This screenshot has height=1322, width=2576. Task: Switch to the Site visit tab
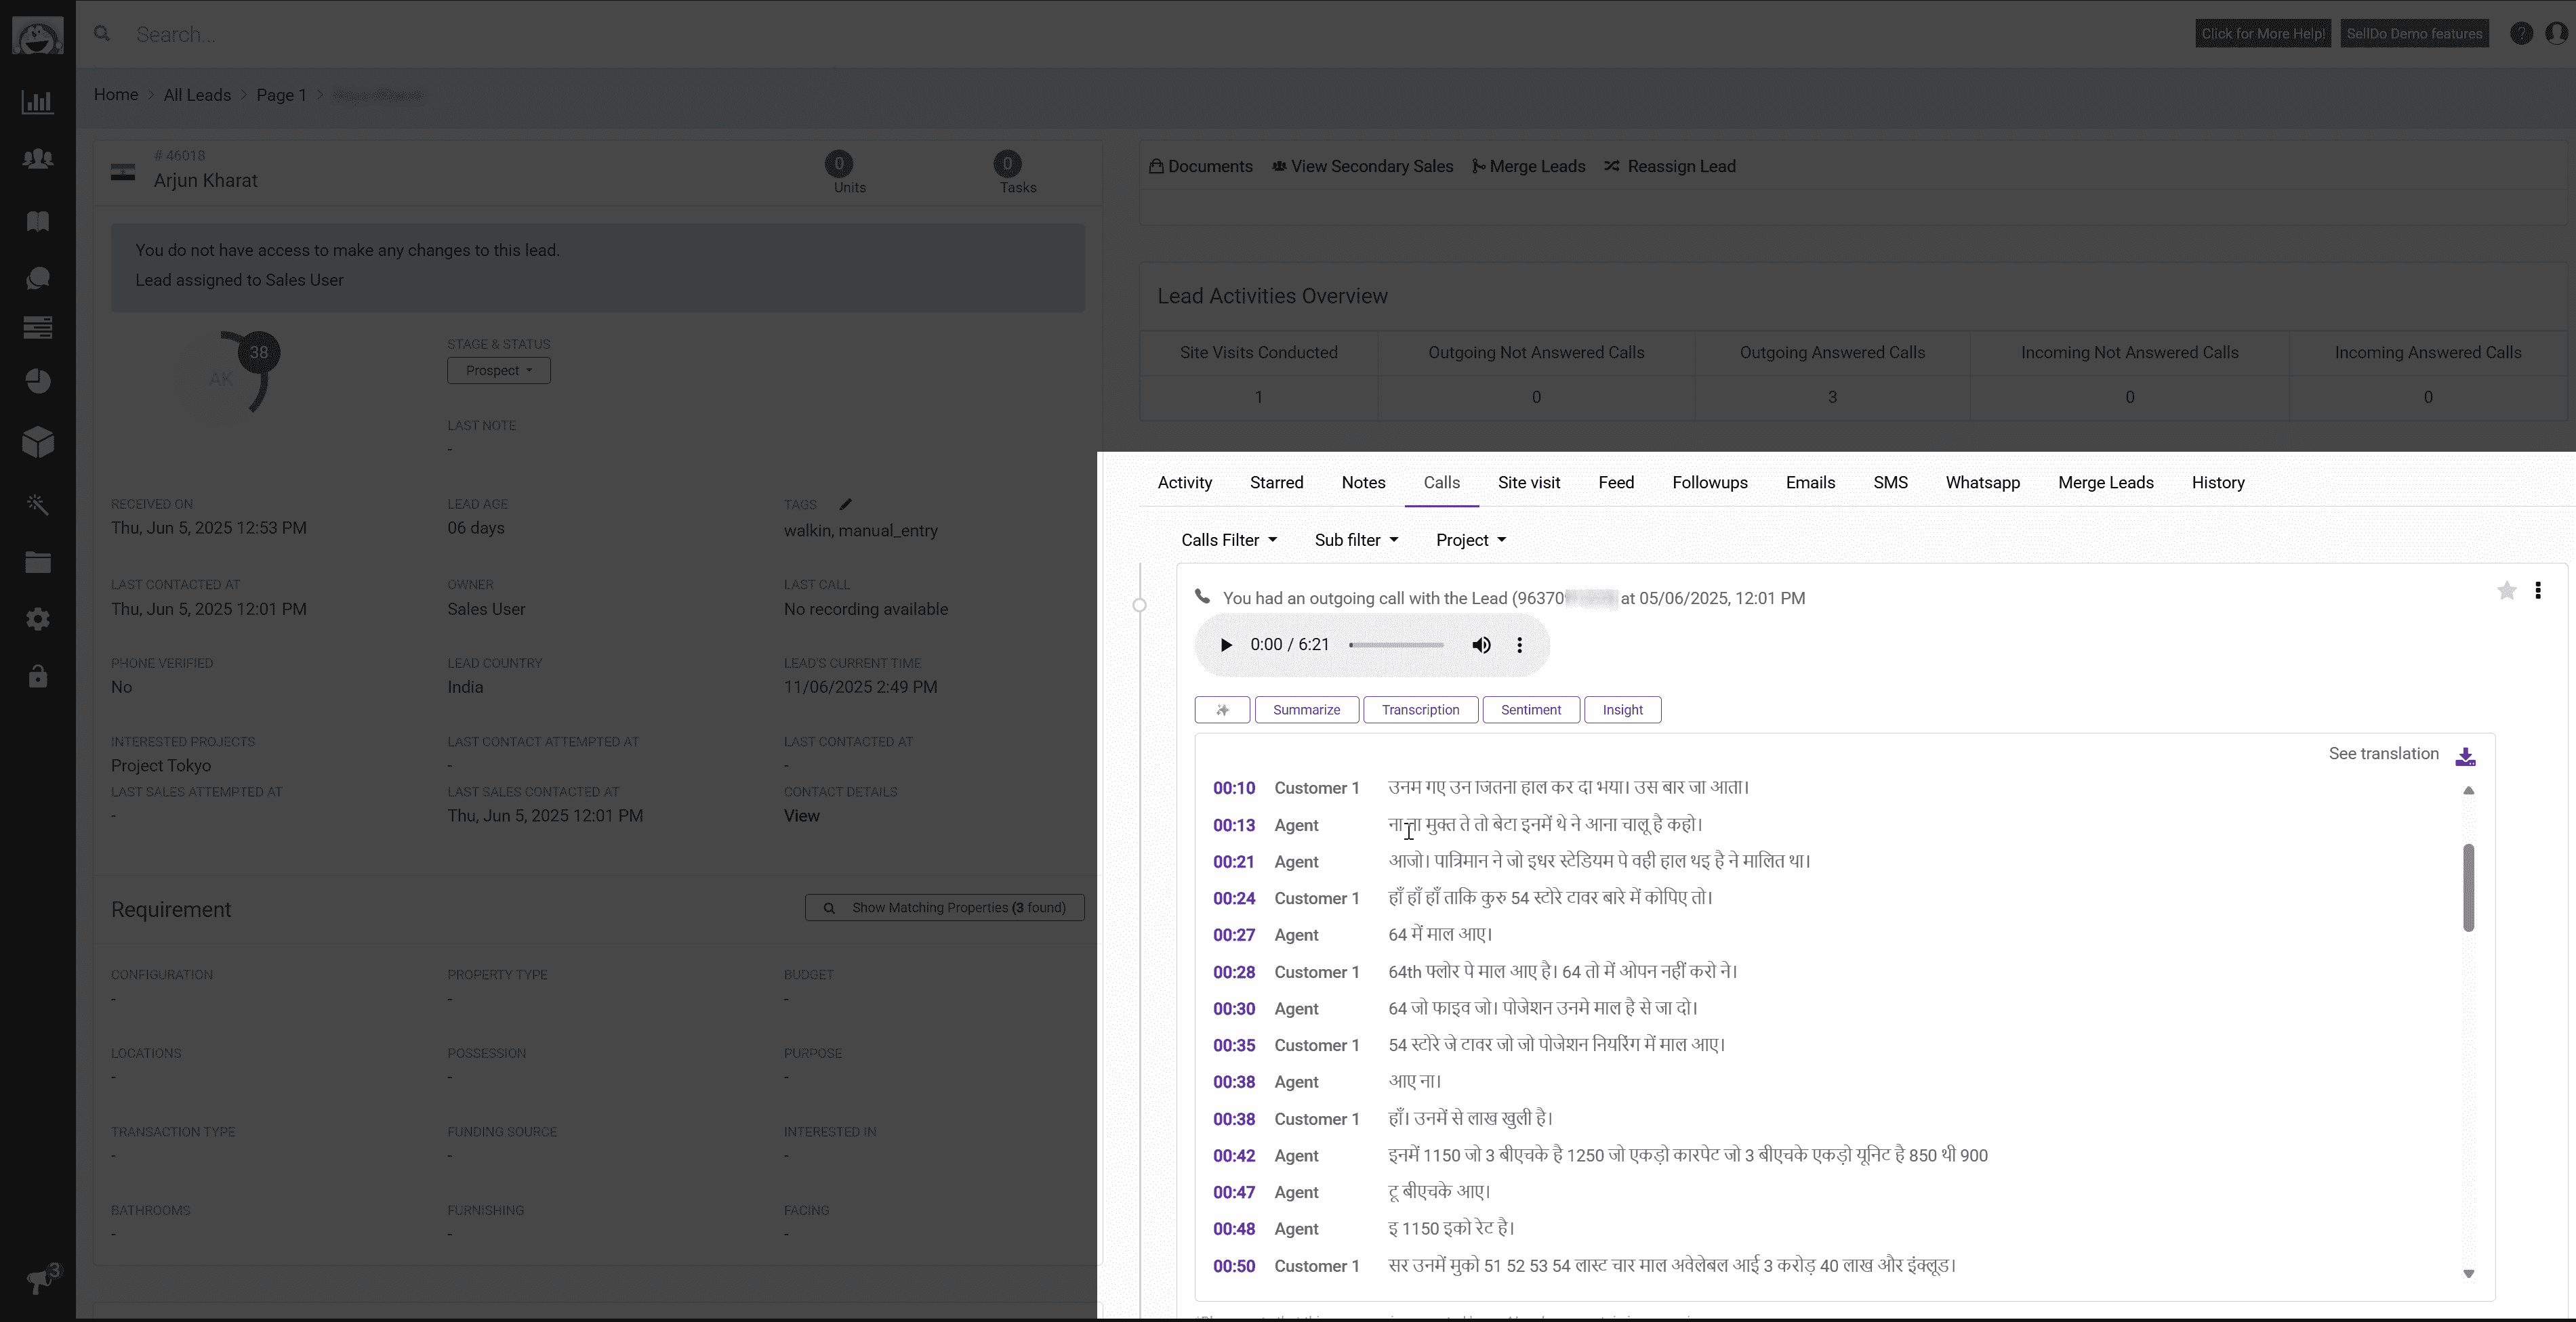(x=1528, y=483)
